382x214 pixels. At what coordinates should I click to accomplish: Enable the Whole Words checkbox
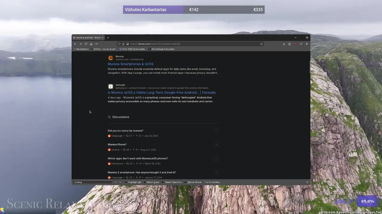185,182
